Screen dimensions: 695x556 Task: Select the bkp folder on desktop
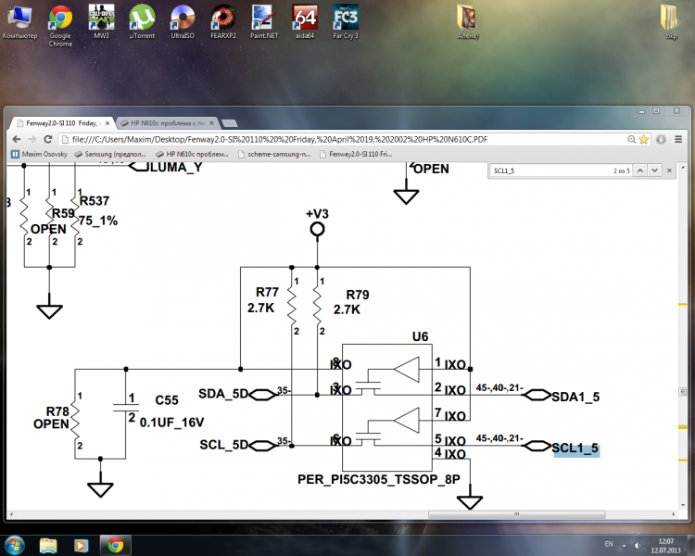coord(671,23)
